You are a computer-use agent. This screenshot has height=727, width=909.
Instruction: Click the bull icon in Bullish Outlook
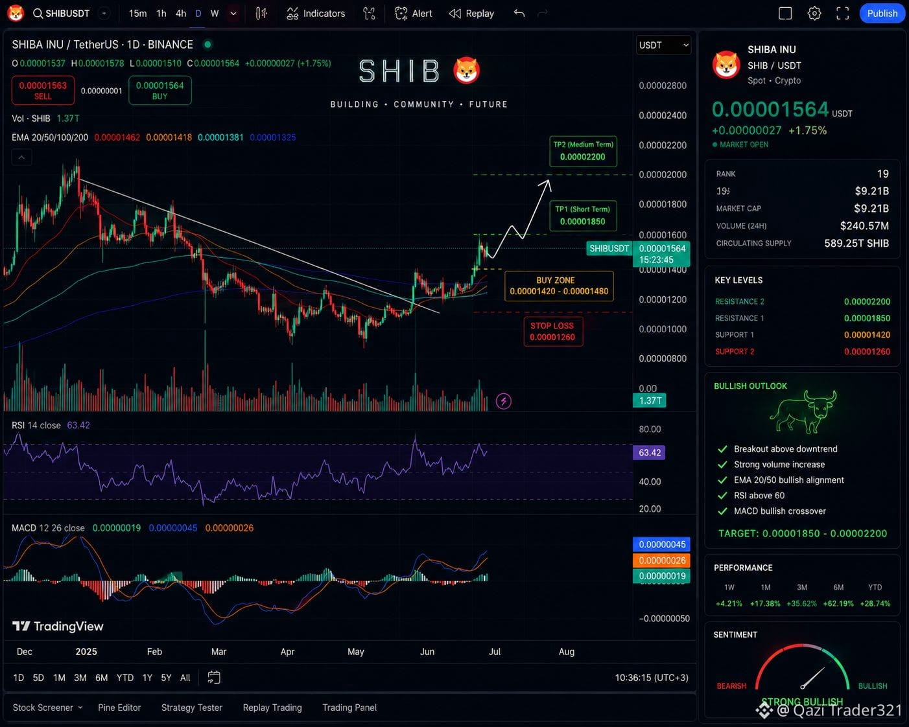(x=803, y=412)
